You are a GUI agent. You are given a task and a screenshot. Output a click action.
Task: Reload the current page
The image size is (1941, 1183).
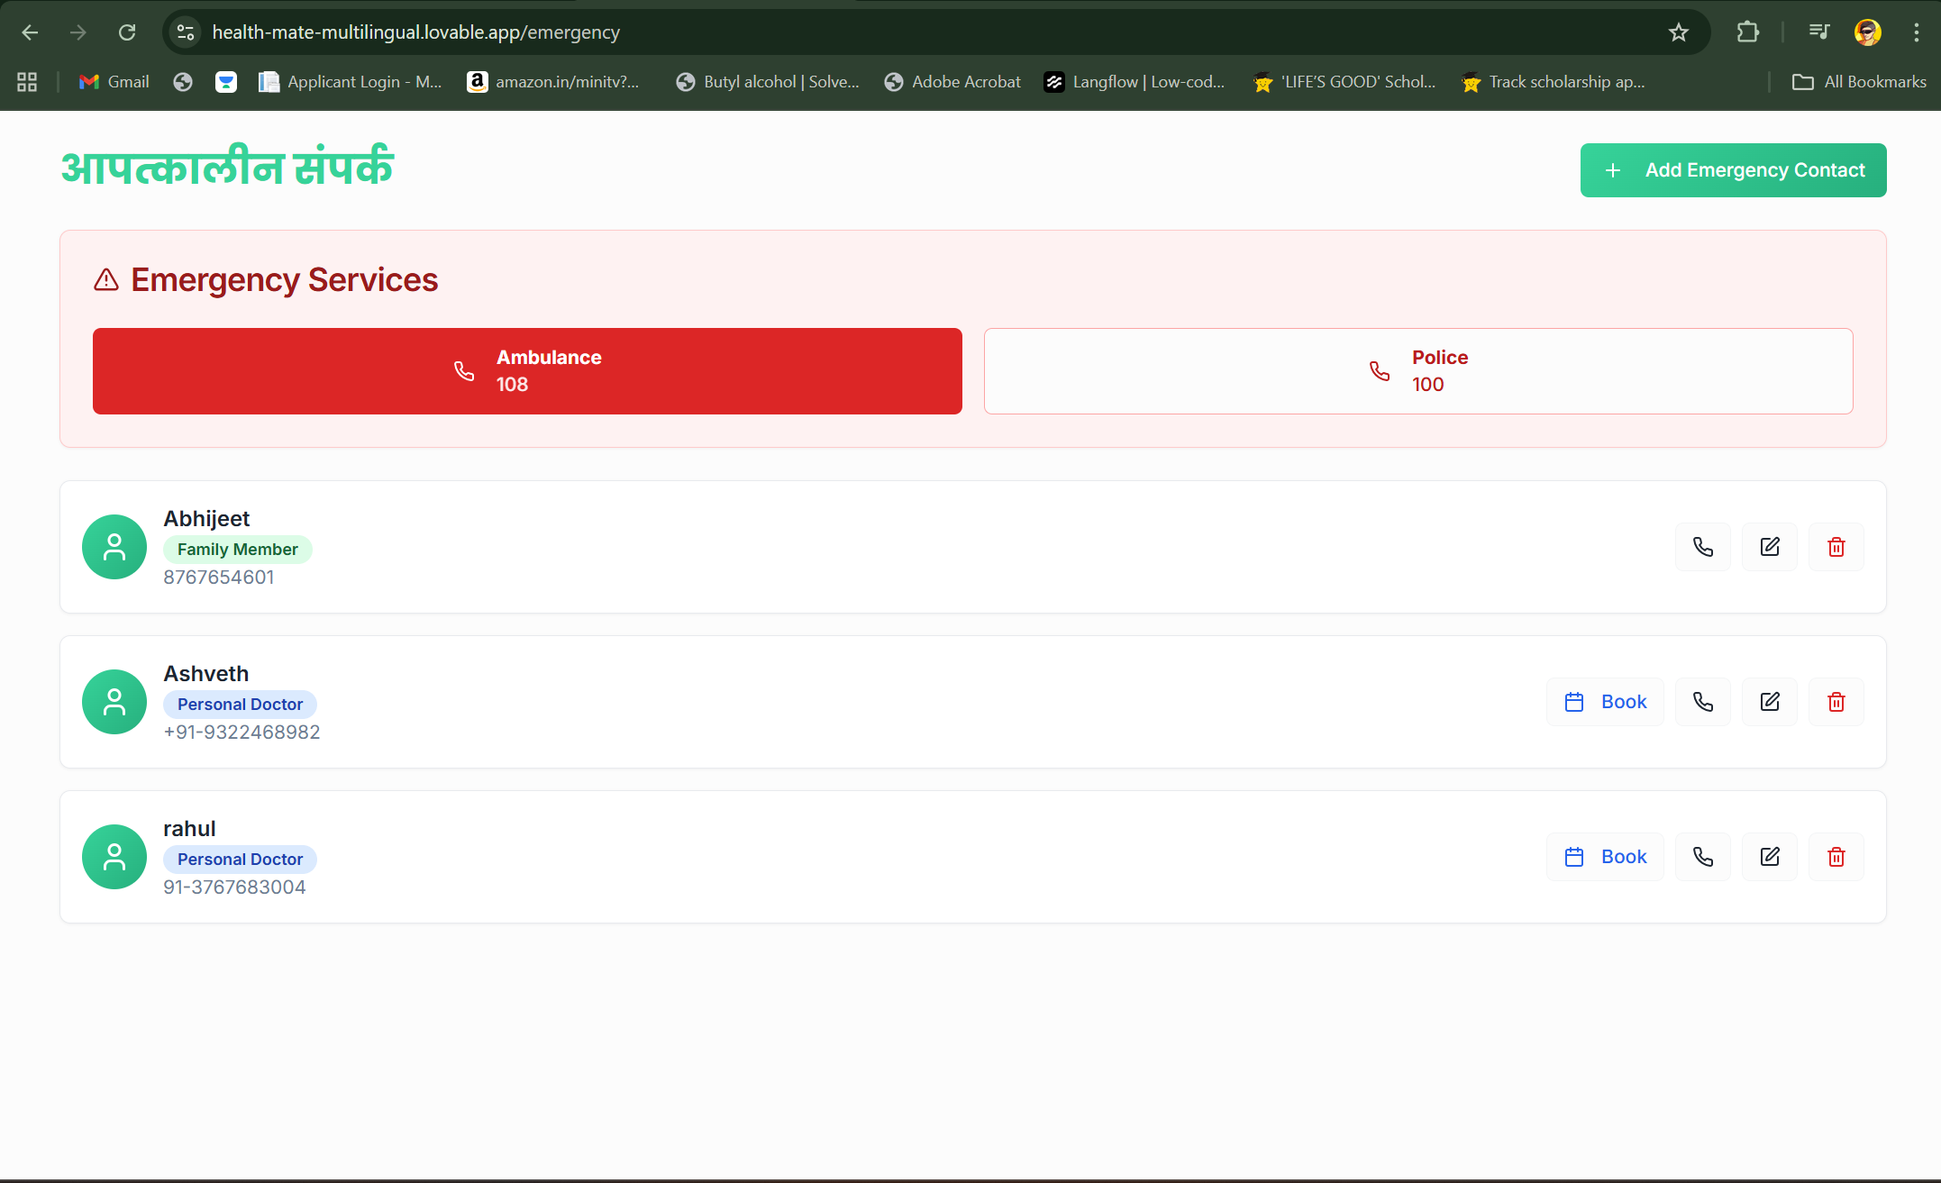[127, 32]
